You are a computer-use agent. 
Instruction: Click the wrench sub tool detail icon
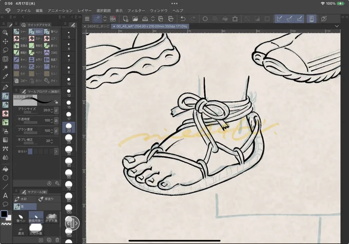coord(57,183)
